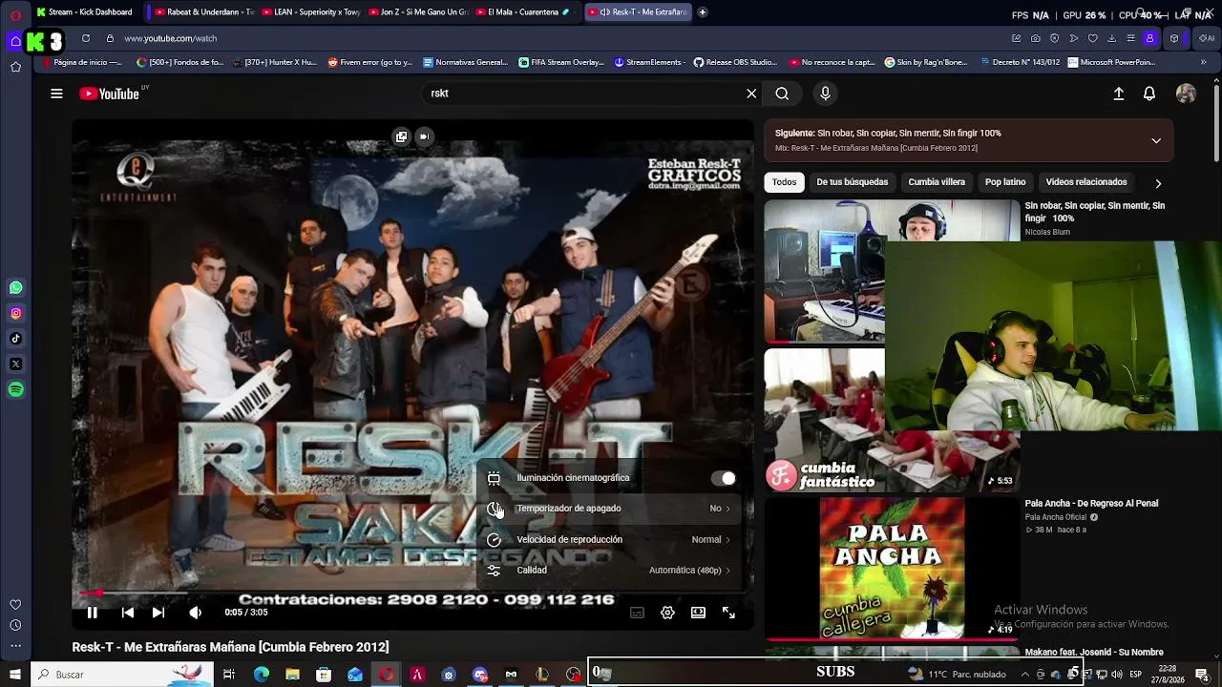Click the browser address bar URL

[x=171, y=38]
